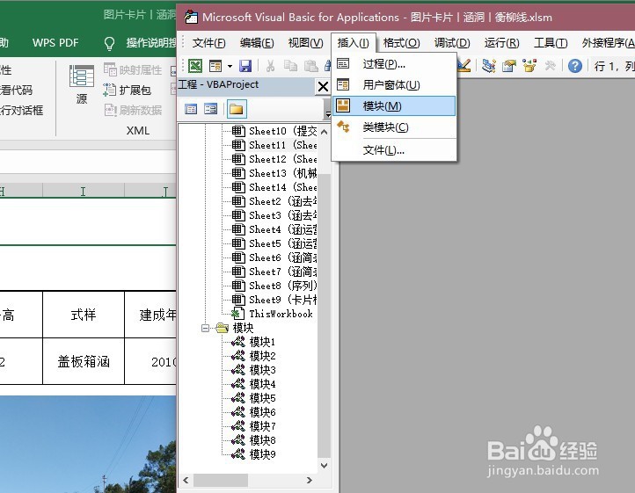Toggle Folders view in project pane

[237, 109]
